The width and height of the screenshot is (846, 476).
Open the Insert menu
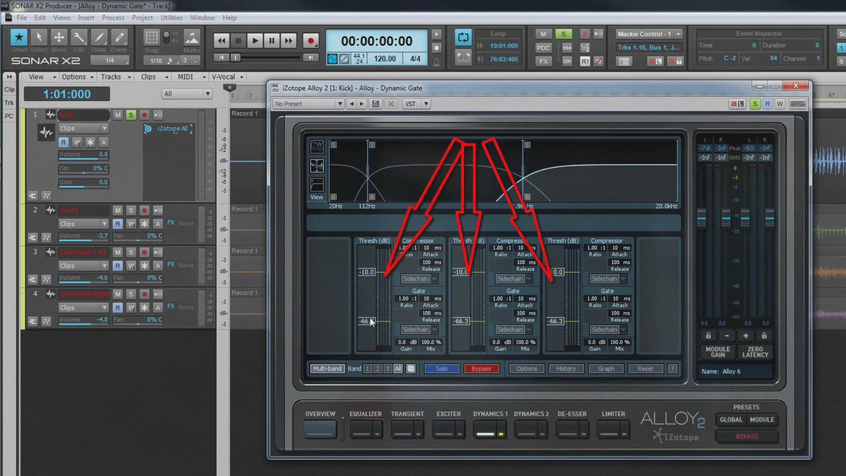pyautogui.click(x=86, y=18)
